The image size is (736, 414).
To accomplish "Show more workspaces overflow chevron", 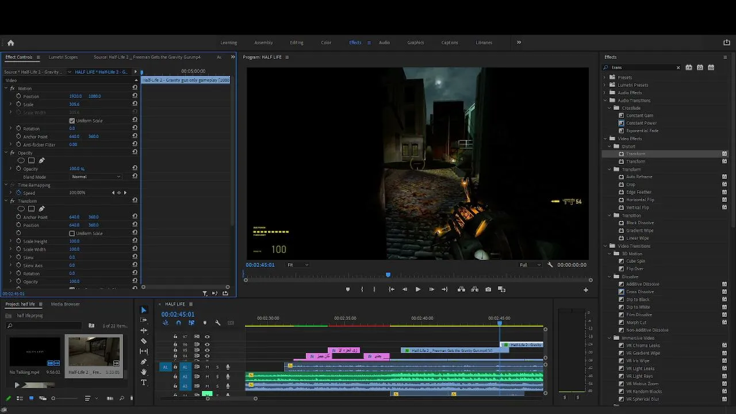I will tap(519, 43).
